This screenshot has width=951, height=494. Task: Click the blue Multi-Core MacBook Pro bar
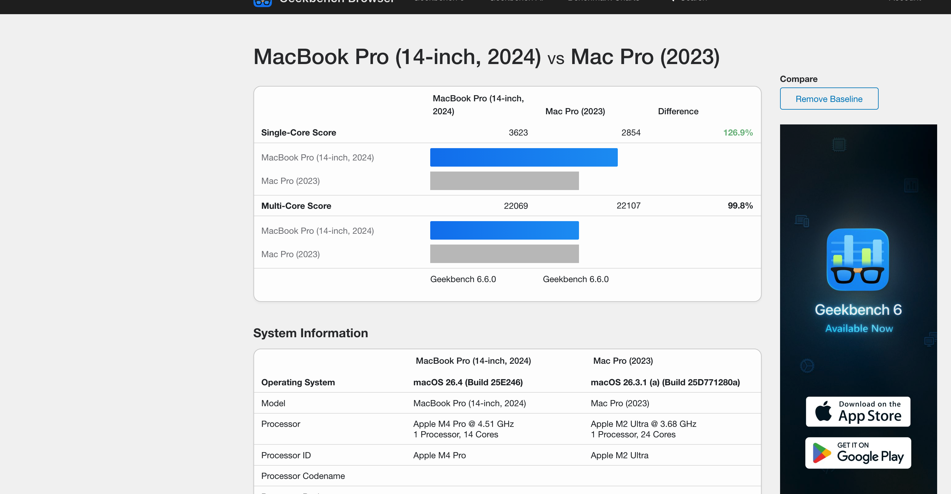tap(504, 230)
